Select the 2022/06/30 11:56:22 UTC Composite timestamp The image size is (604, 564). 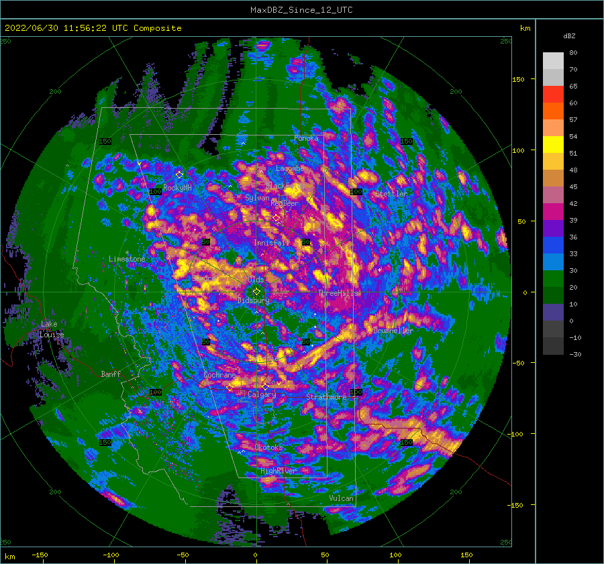pos(93,28)
